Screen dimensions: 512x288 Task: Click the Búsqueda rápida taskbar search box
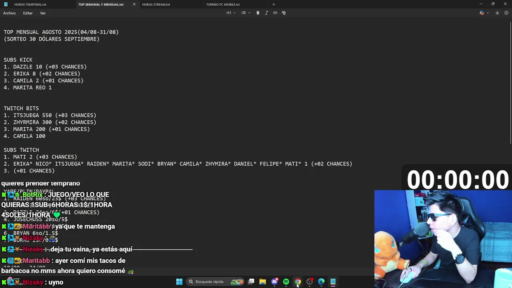tap(216, 282)
